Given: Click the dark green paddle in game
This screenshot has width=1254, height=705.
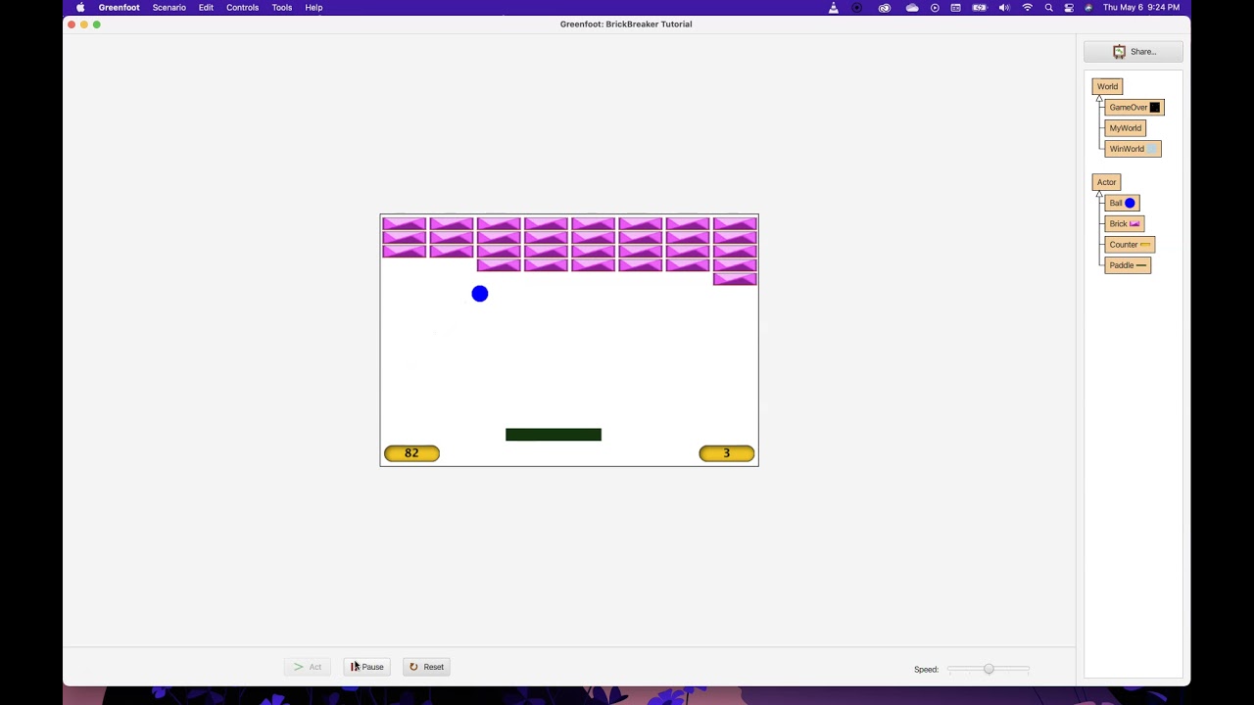Looking at the screenshot, I should point(554,435).
